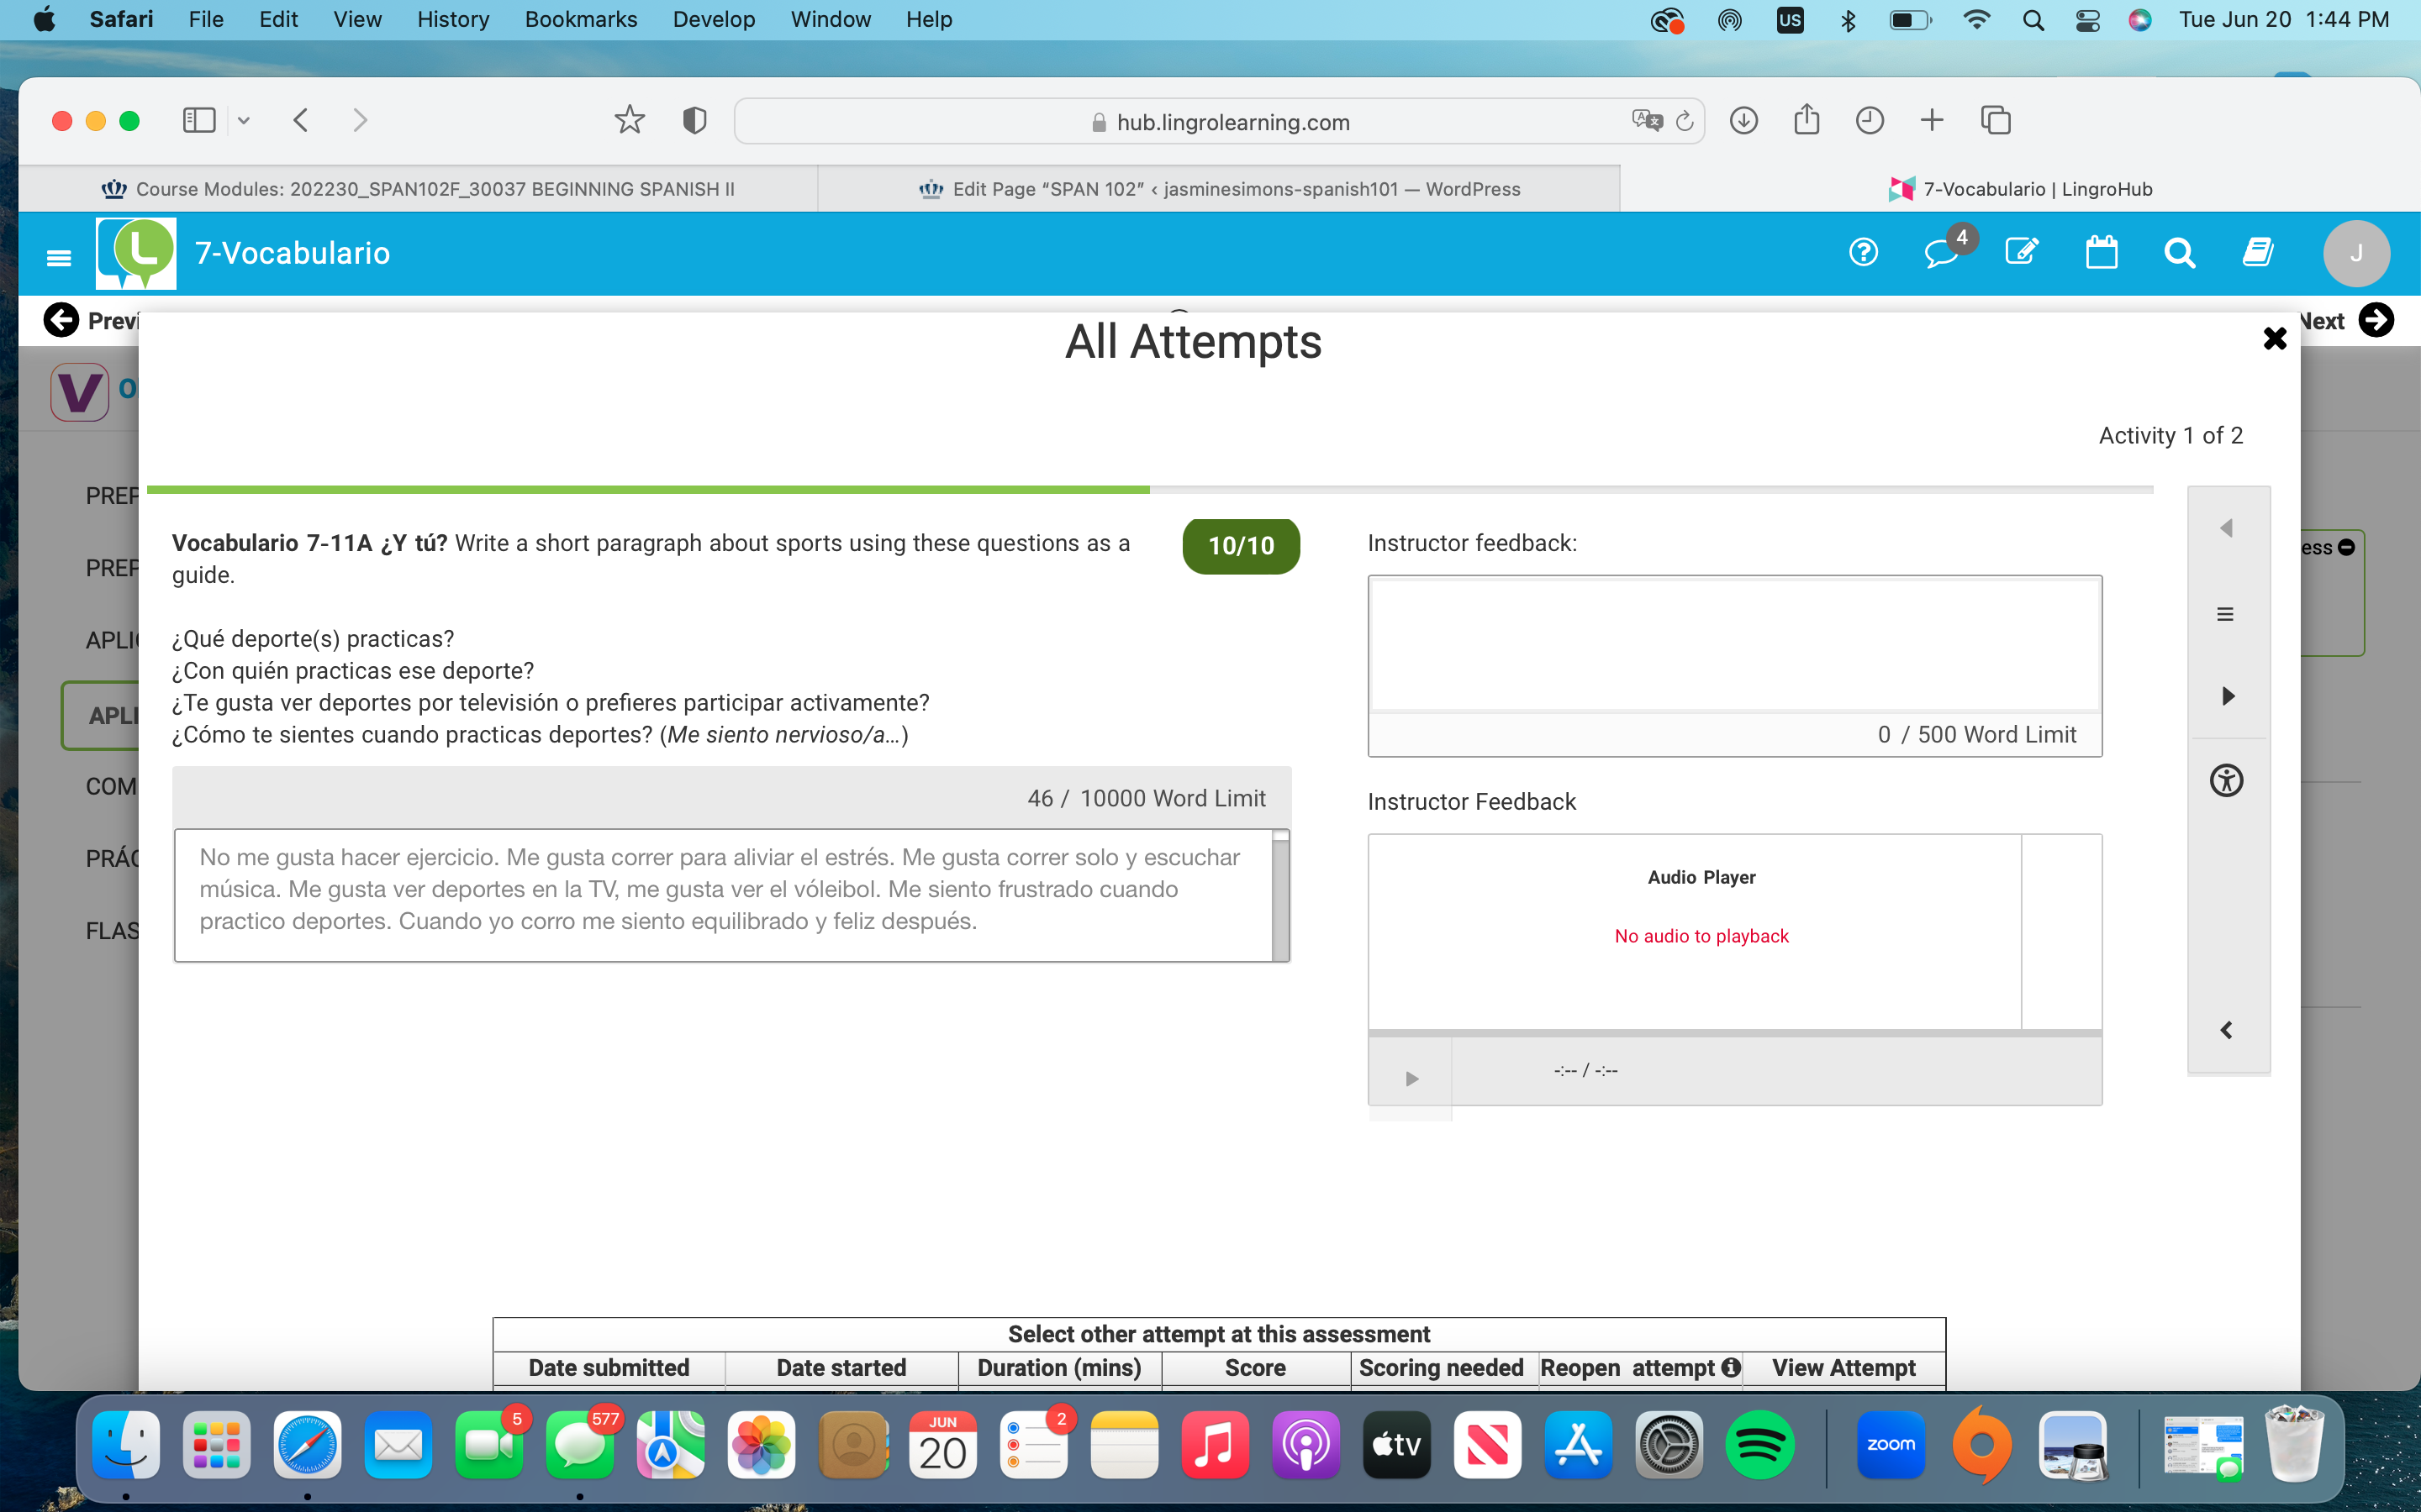Open the help question mark icon
Viewport: 2421px width, 1512px height.
tap(1863, 252)
